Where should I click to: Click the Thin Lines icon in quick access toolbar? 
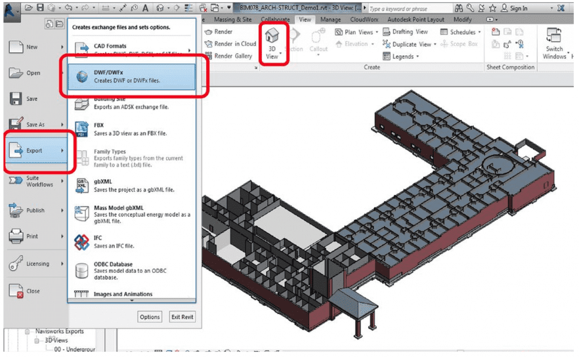188,8
